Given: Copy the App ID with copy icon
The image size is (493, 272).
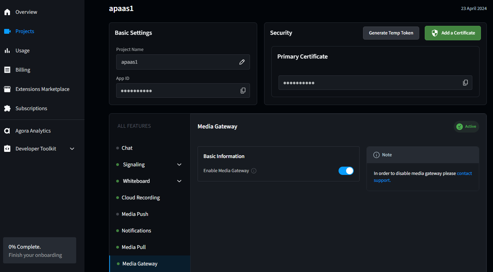Looking at the screenshot, I should point(243,91).
